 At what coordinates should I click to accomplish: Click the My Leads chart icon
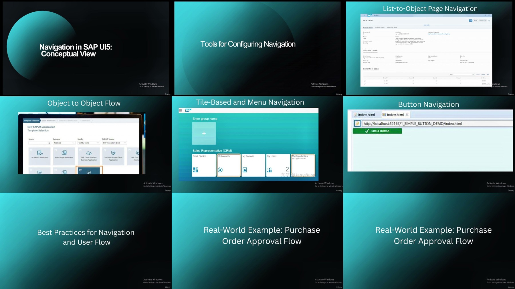pyautogui.click(x=269, y=170)
